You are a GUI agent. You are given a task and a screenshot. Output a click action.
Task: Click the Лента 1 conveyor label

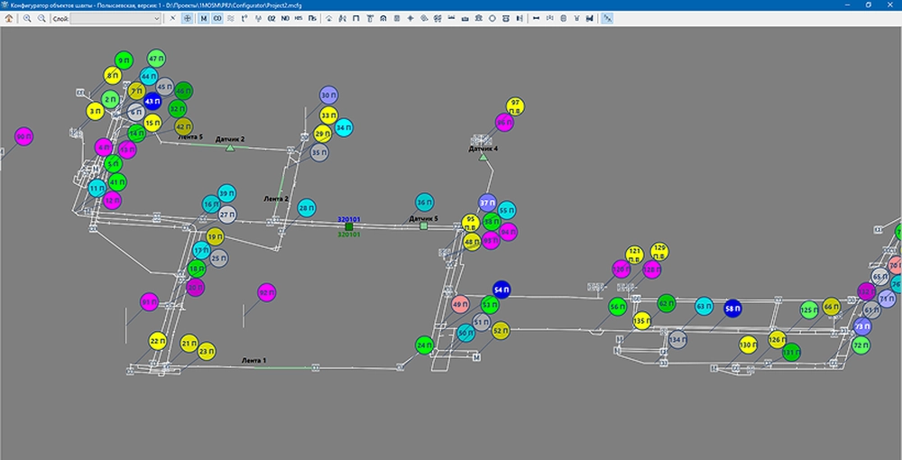coord(253,360)
